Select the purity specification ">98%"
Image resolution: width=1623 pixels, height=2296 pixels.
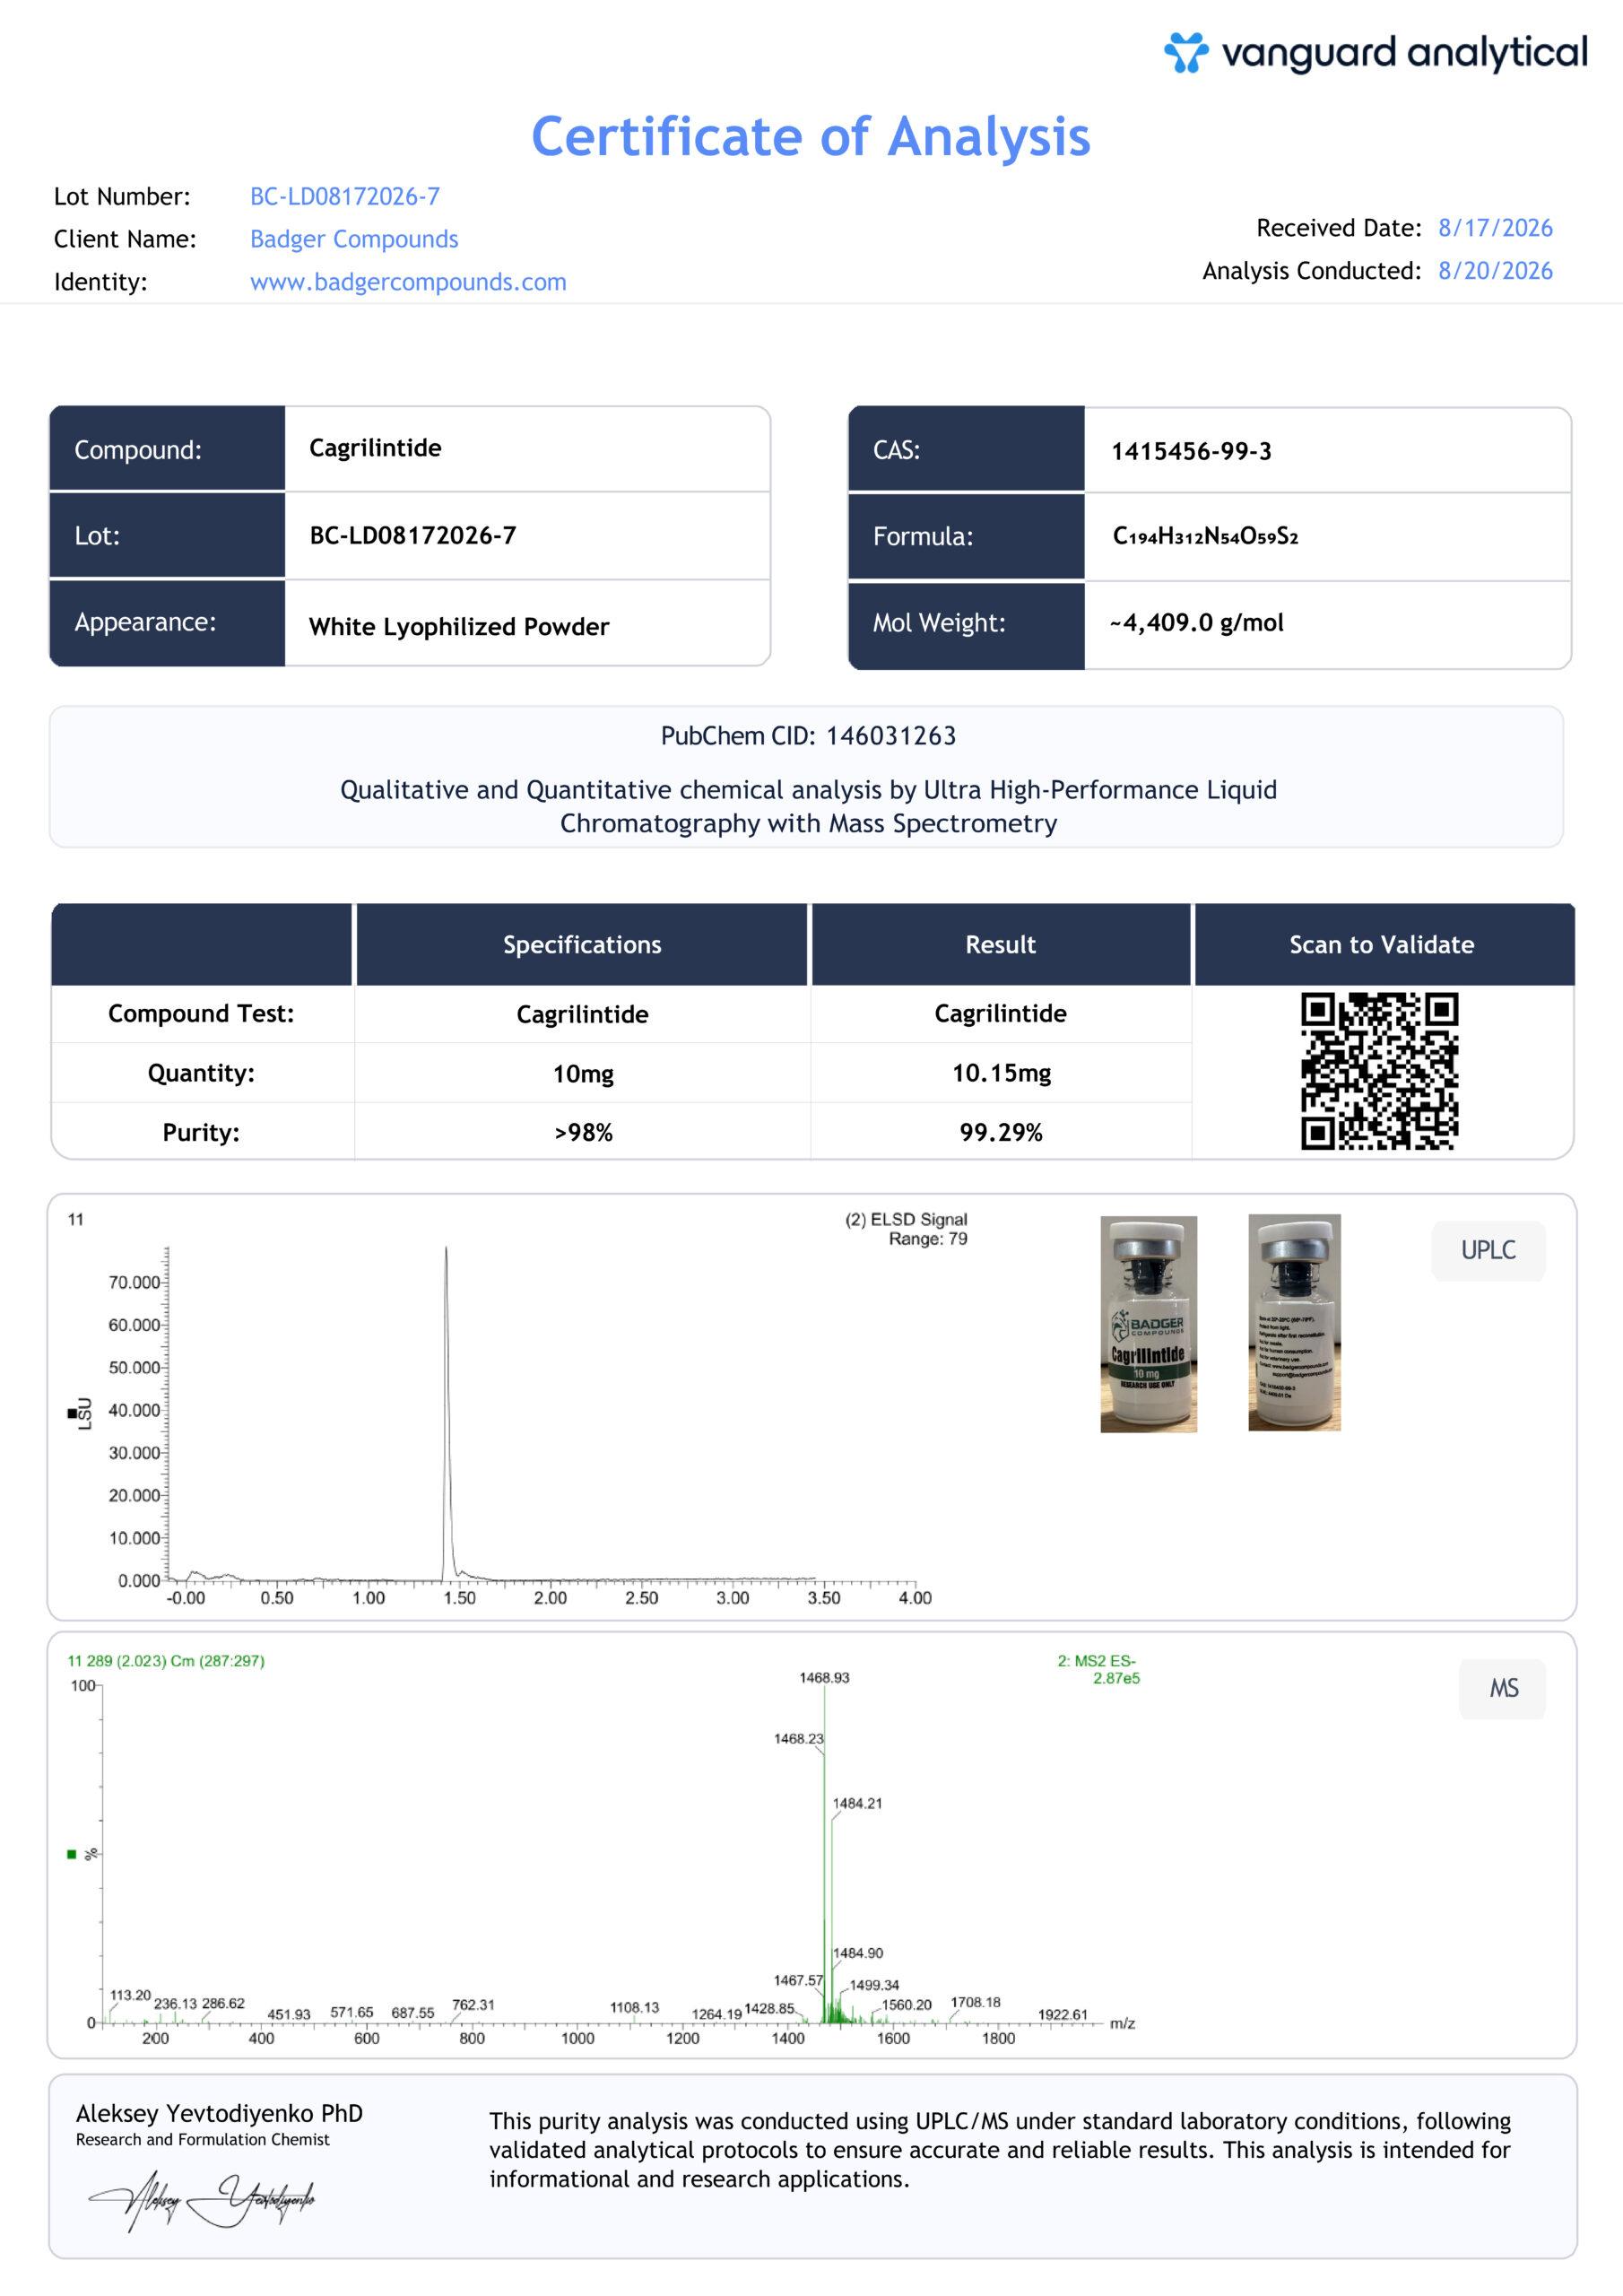click(x=583, y=1133)
